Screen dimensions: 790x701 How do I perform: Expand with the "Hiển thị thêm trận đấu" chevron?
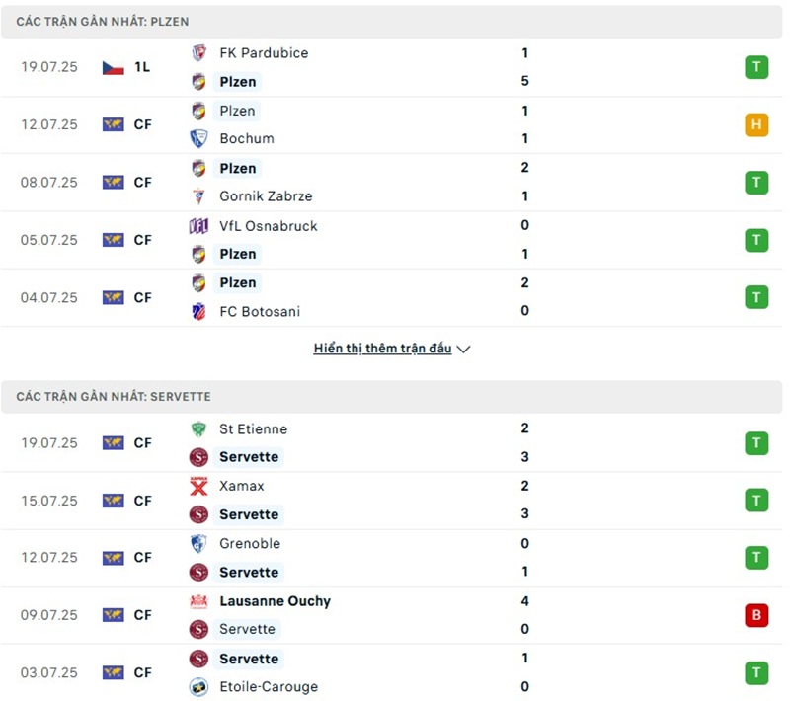[464, 350]
